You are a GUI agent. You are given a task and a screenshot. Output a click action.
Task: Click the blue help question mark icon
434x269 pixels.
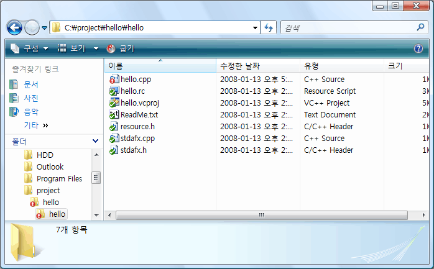[x=418, y=48]
